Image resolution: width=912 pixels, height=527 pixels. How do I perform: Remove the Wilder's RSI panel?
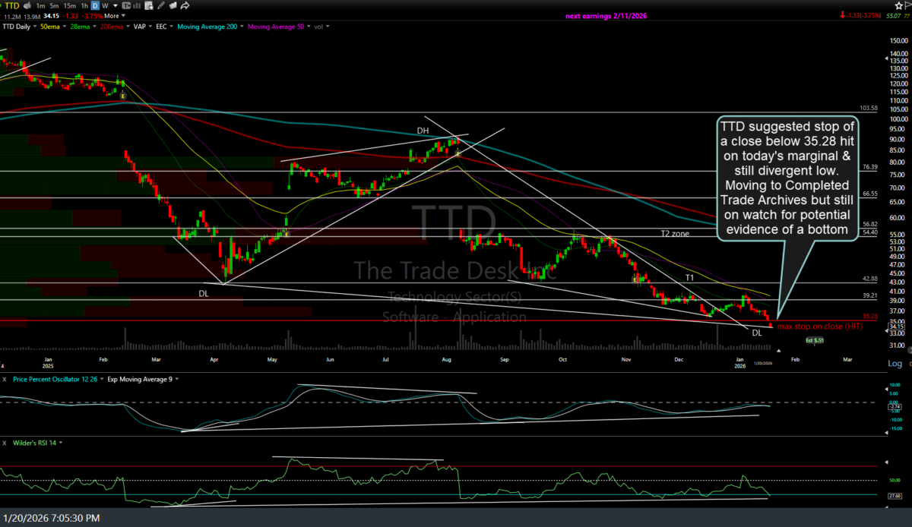[6, 442]
